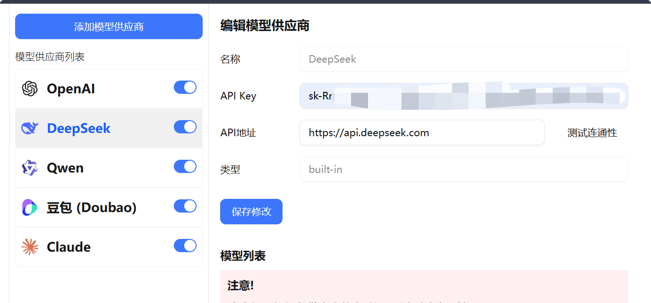Click 测试连通性 to test connectivity
This screenshot has width=651, height=303.
tap(592, 133)
